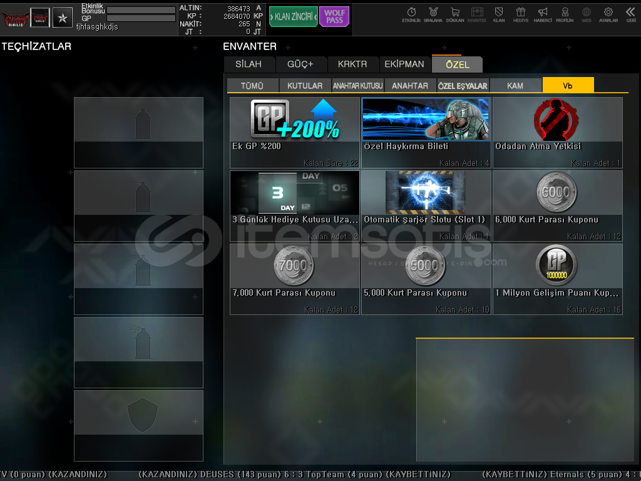Select the Ek GP %200 item
Image resolution: width=641 pixels, height=481 pixels.
(x=295, y=133)
